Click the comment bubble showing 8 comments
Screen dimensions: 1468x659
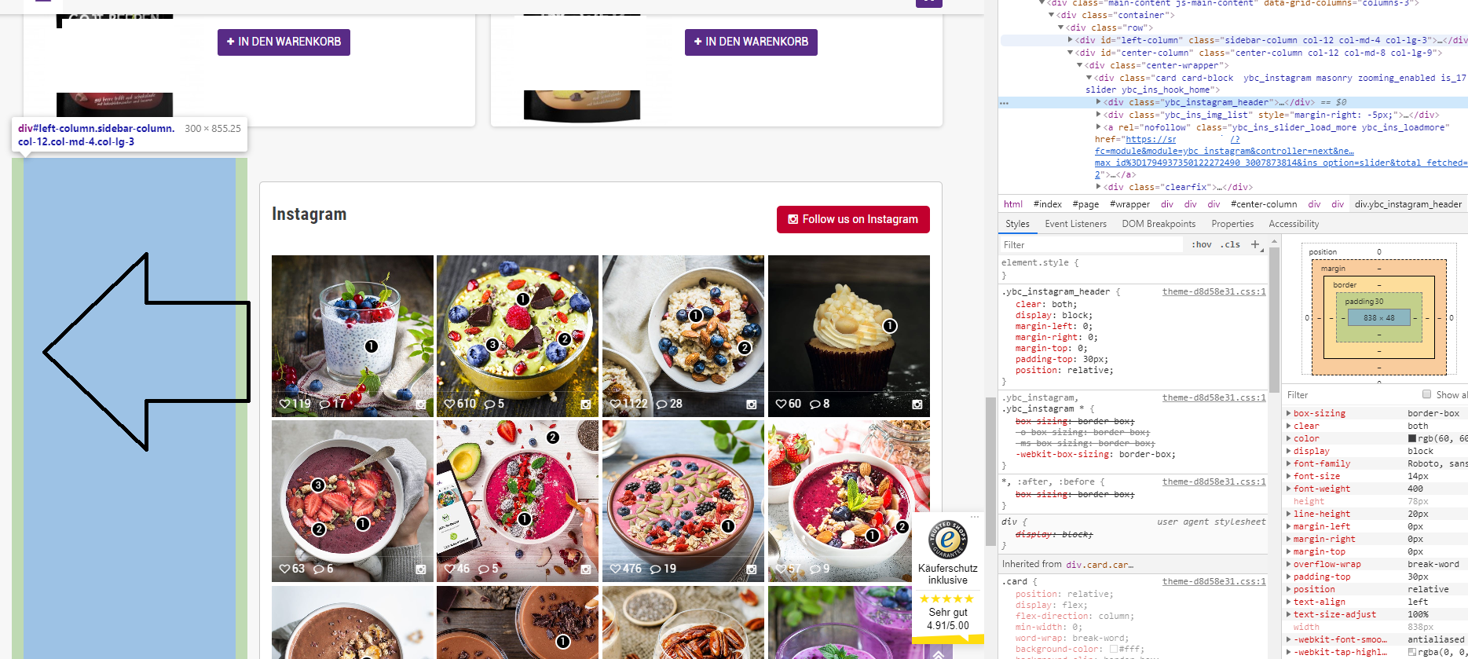tap(814, 404)
